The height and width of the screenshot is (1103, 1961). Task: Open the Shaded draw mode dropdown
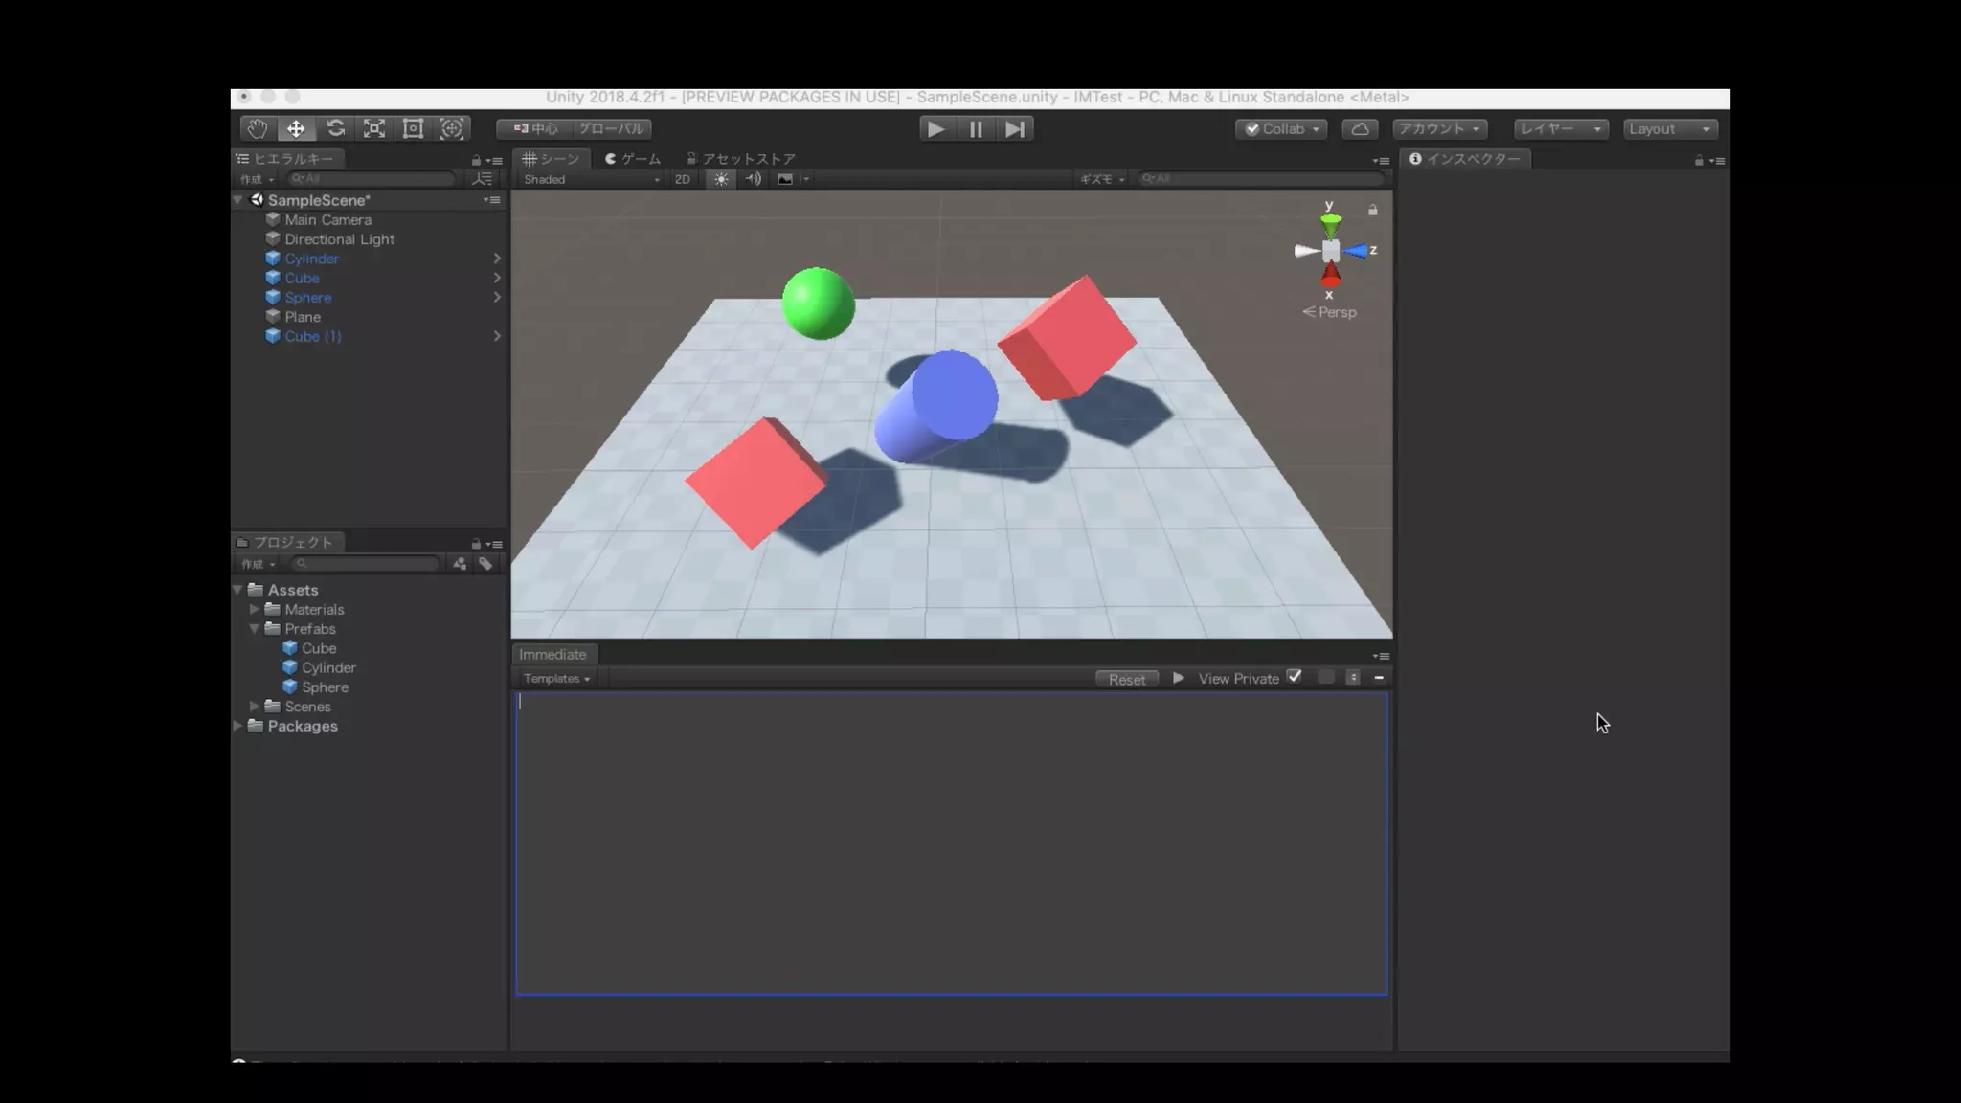coord(590,179)
